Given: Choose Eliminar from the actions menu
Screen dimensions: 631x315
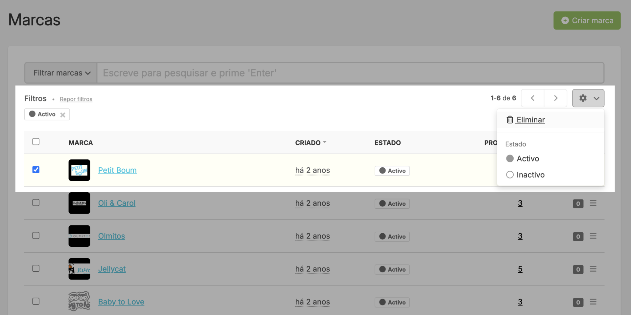Looking at the screenshot, I should point(530,120).
